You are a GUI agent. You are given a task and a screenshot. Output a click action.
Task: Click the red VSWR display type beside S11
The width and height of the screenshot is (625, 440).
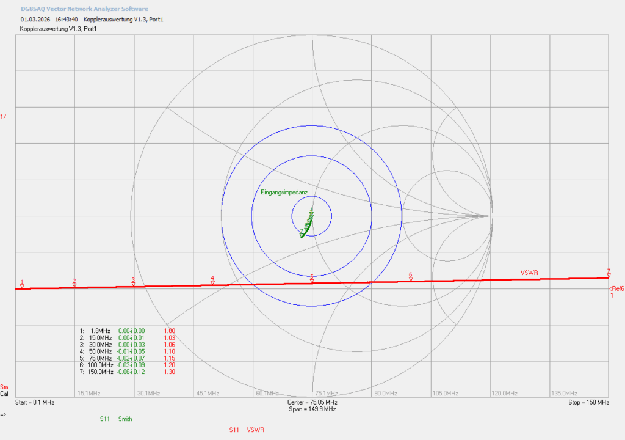pyautogui.click(x=256, y=430)
